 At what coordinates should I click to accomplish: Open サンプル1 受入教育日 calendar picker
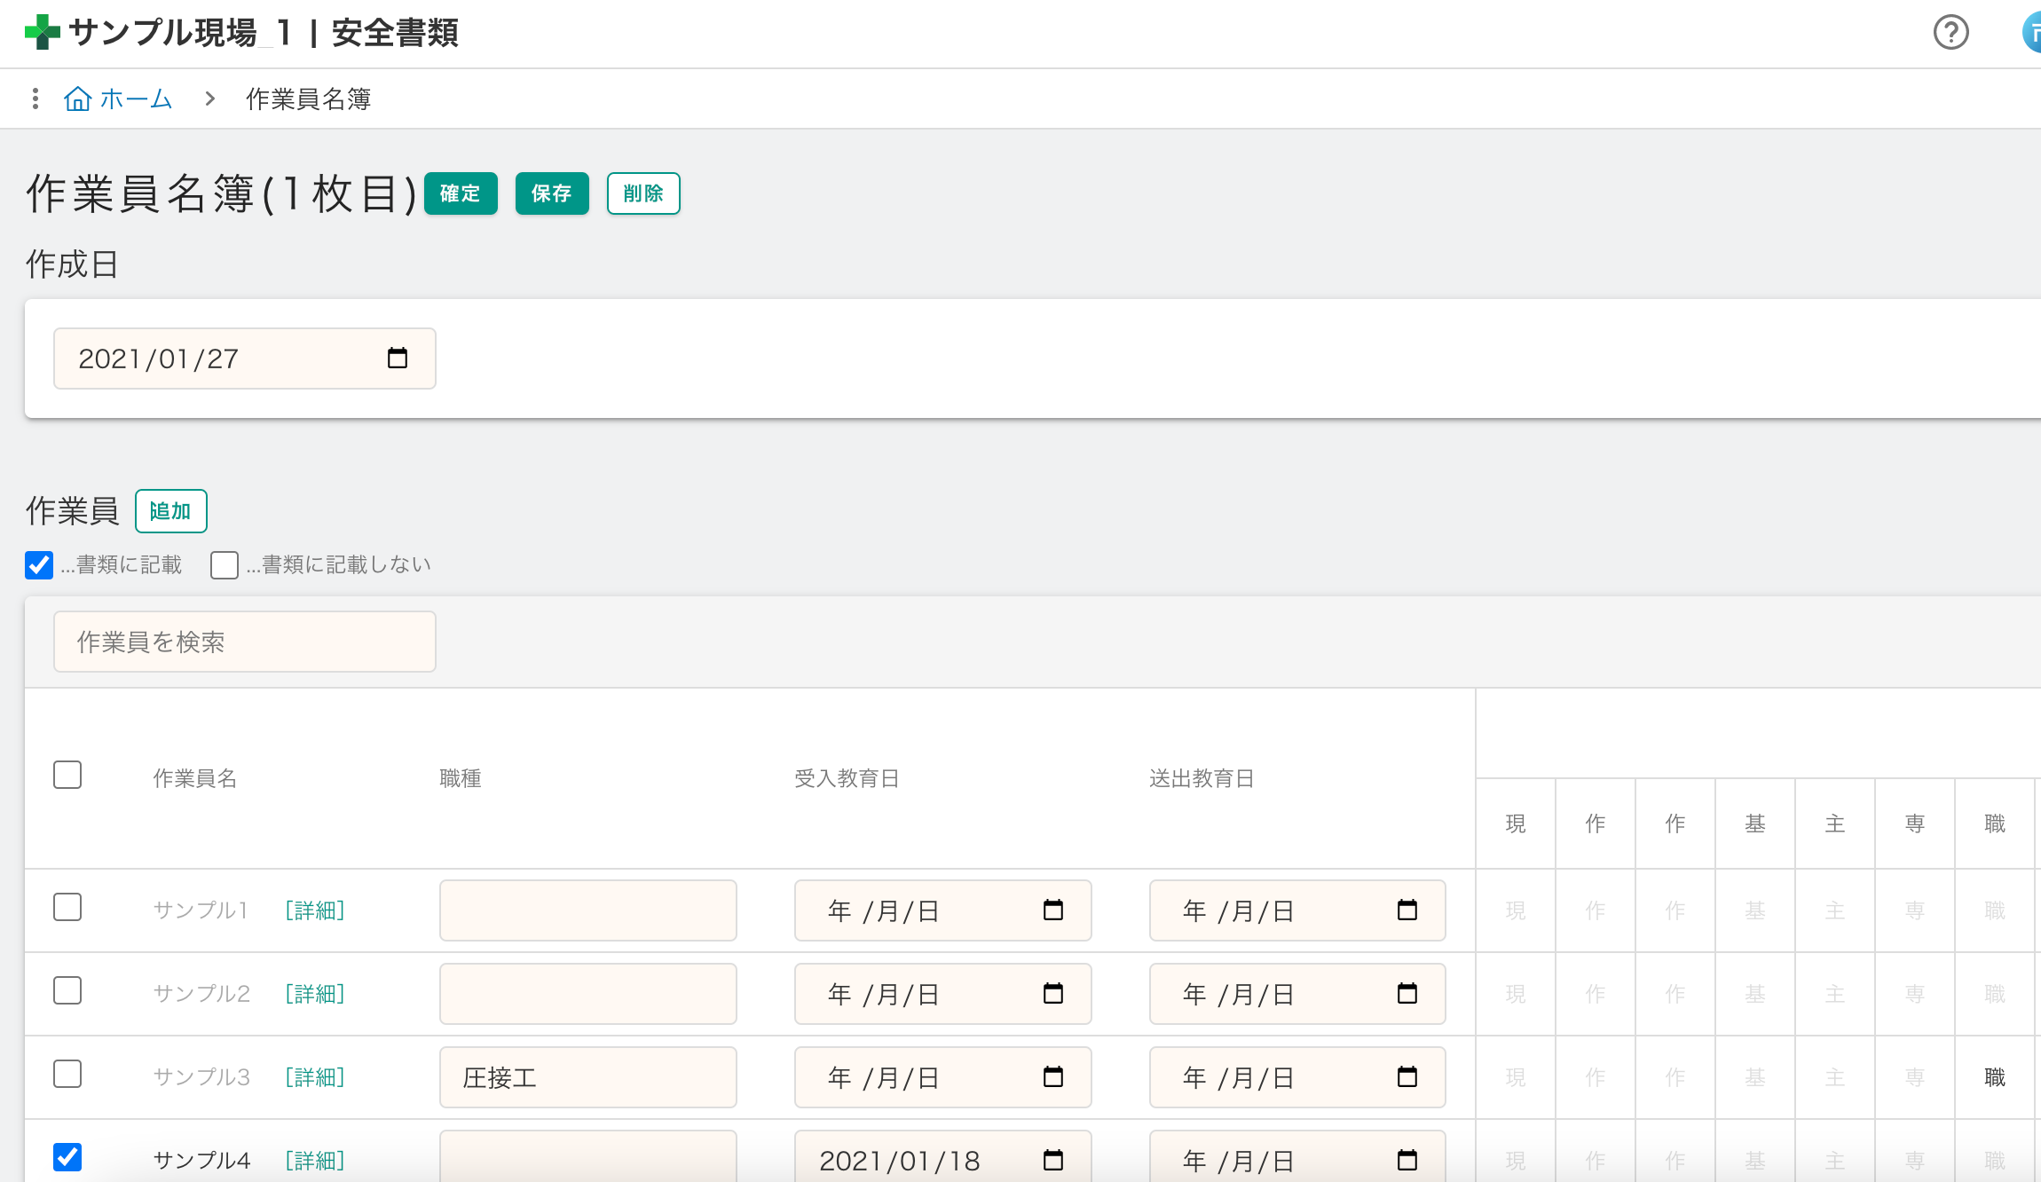point(1052,910)
